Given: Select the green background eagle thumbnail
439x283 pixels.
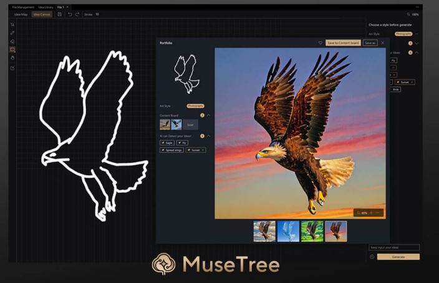Looking at the screenshot, I should pos(311,231).
